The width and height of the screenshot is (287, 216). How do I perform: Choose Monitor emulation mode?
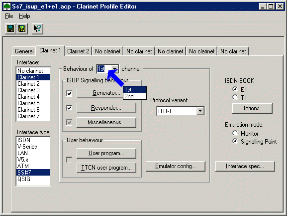(235, 133)
